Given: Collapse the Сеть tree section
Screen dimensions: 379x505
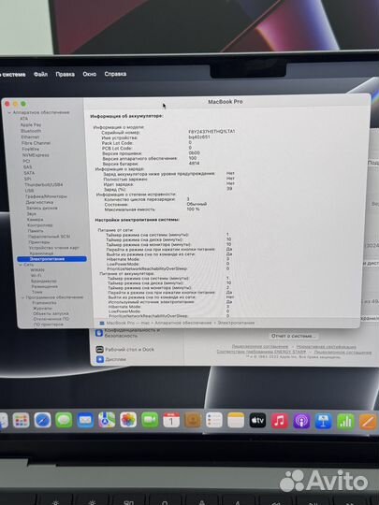Looking at the screenshot, I should [21, 265].
